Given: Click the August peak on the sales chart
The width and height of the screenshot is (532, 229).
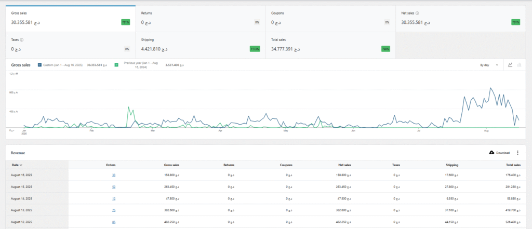Looking at the screenshot, I should point(490,88).
